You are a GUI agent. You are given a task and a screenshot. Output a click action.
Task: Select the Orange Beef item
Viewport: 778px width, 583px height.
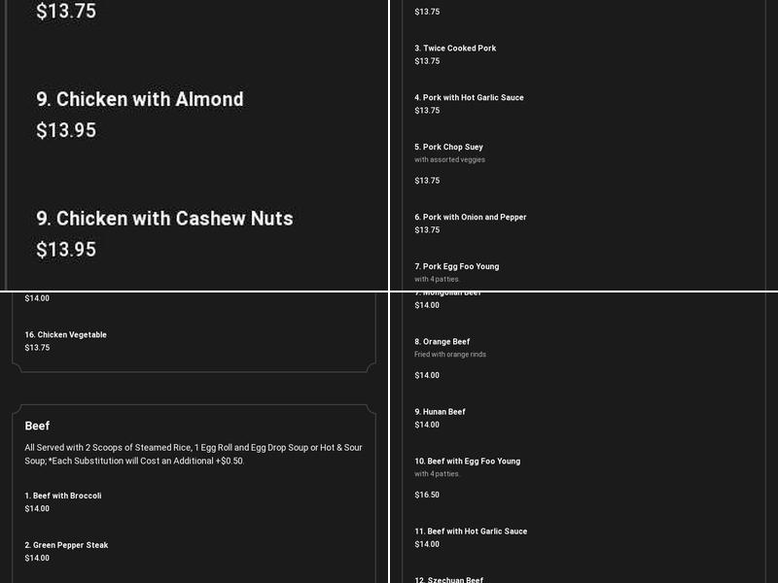442,342
